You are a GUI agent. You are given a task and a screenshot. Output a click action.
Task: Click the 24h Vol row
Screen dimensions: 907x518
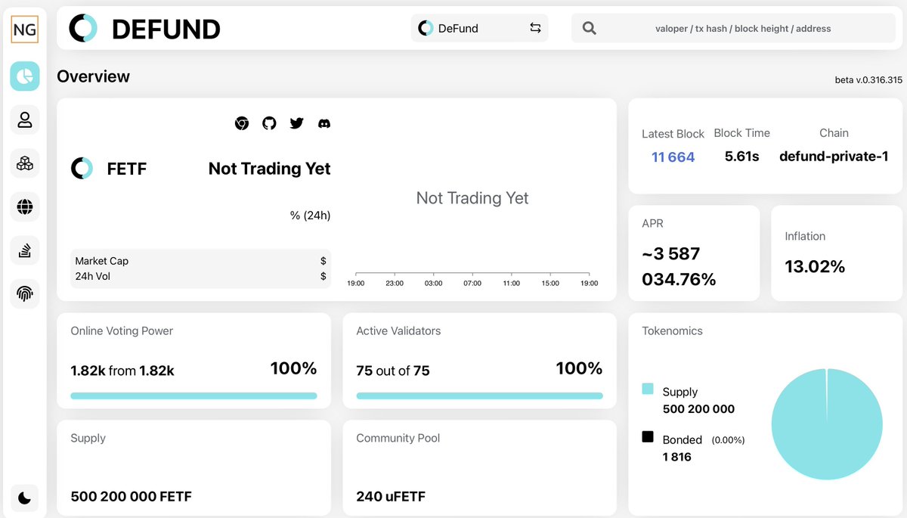[200, 276]
